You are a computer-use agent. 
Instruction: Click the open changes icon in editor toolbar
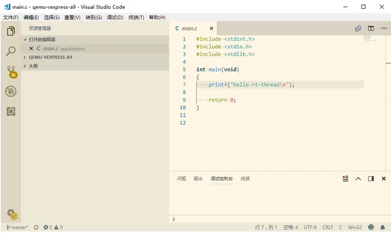pyautogui.click(x=358, y=28)
